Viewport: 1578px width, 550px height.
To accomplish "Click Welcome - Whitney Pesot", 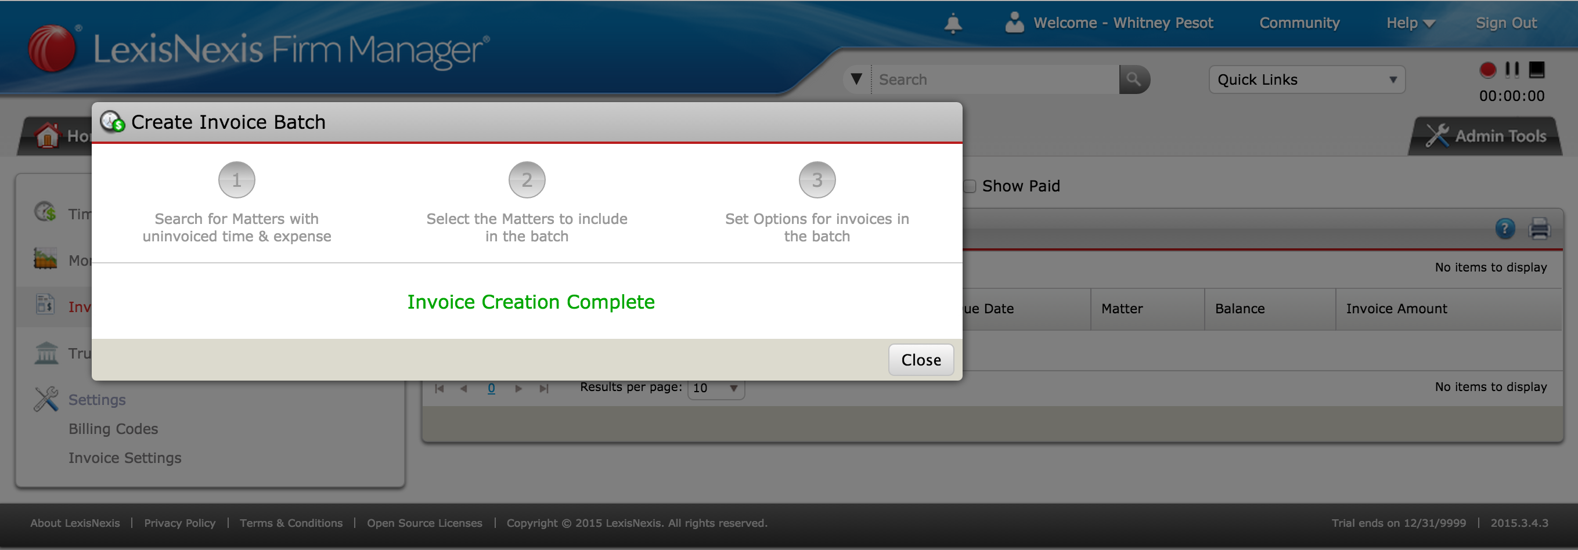I will 1123,23.
